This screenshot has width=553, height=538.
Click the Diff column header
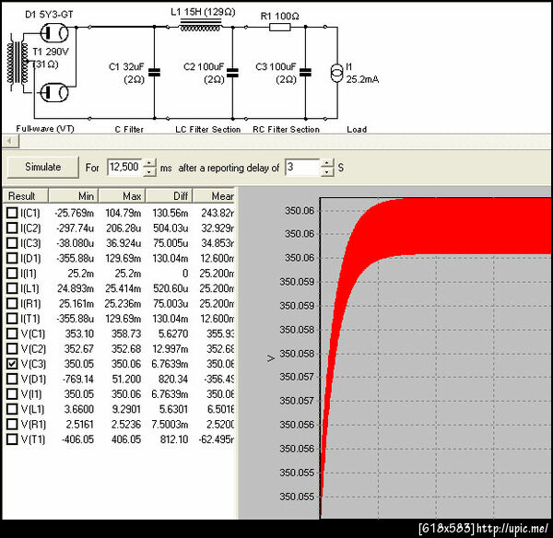tap(170, 195)
